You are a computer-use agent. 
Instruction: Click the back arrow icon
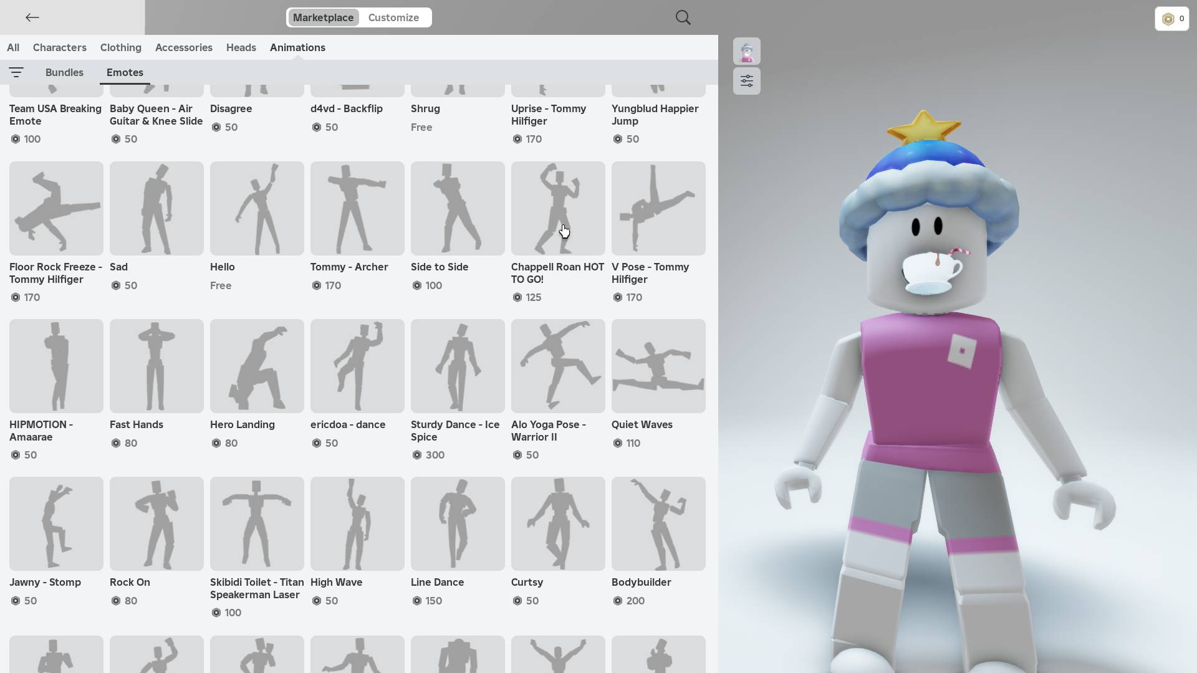(x=32, y=17)
